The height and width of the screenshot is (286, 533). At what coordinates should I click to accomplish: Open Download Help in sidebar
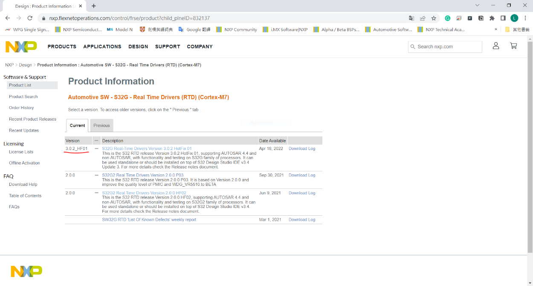coord(23,185)
